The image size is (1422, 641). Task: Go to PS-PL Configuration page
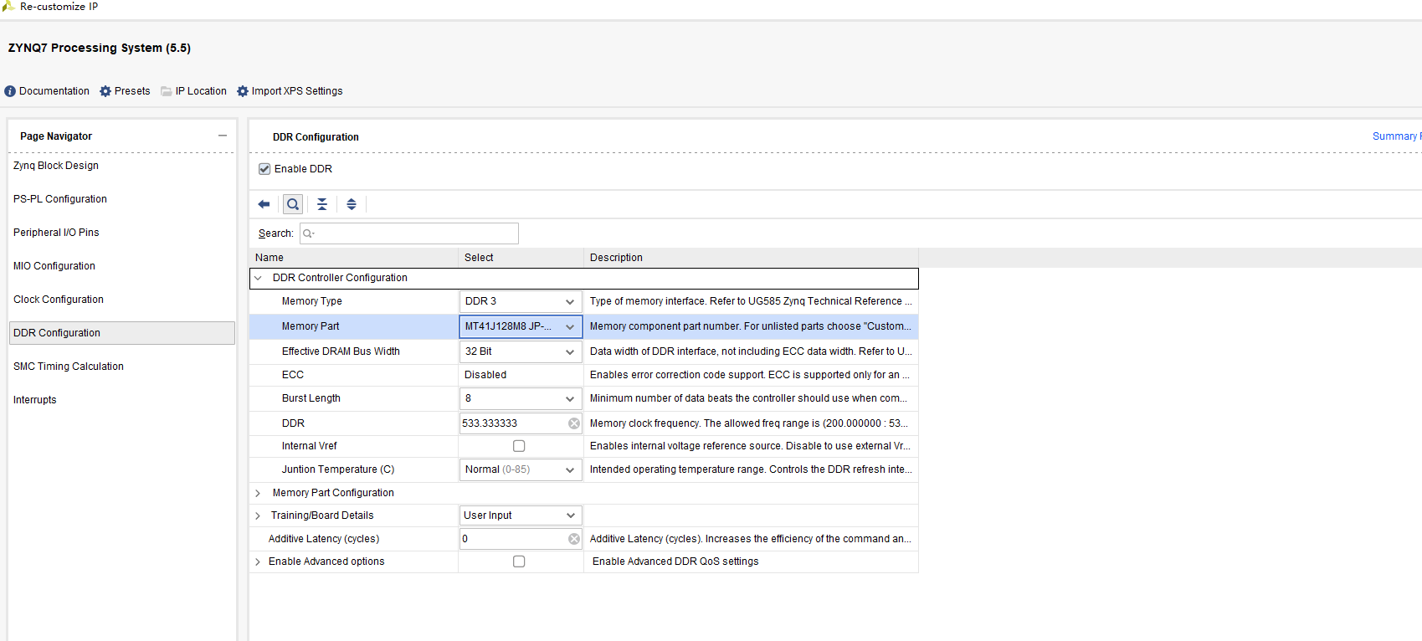[x=60, y=199]
